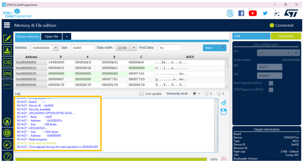Switch to Device memory tab
Viewport: 303px width, 163px height.
[x=28, y=36]
